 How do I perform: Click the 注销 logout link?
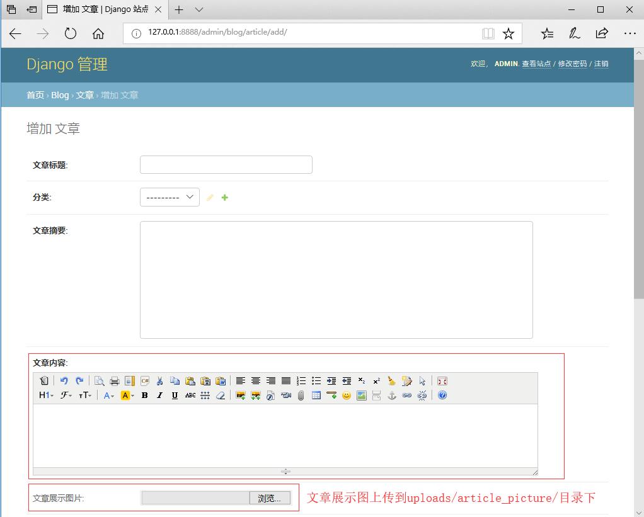(x=601, y=64)
